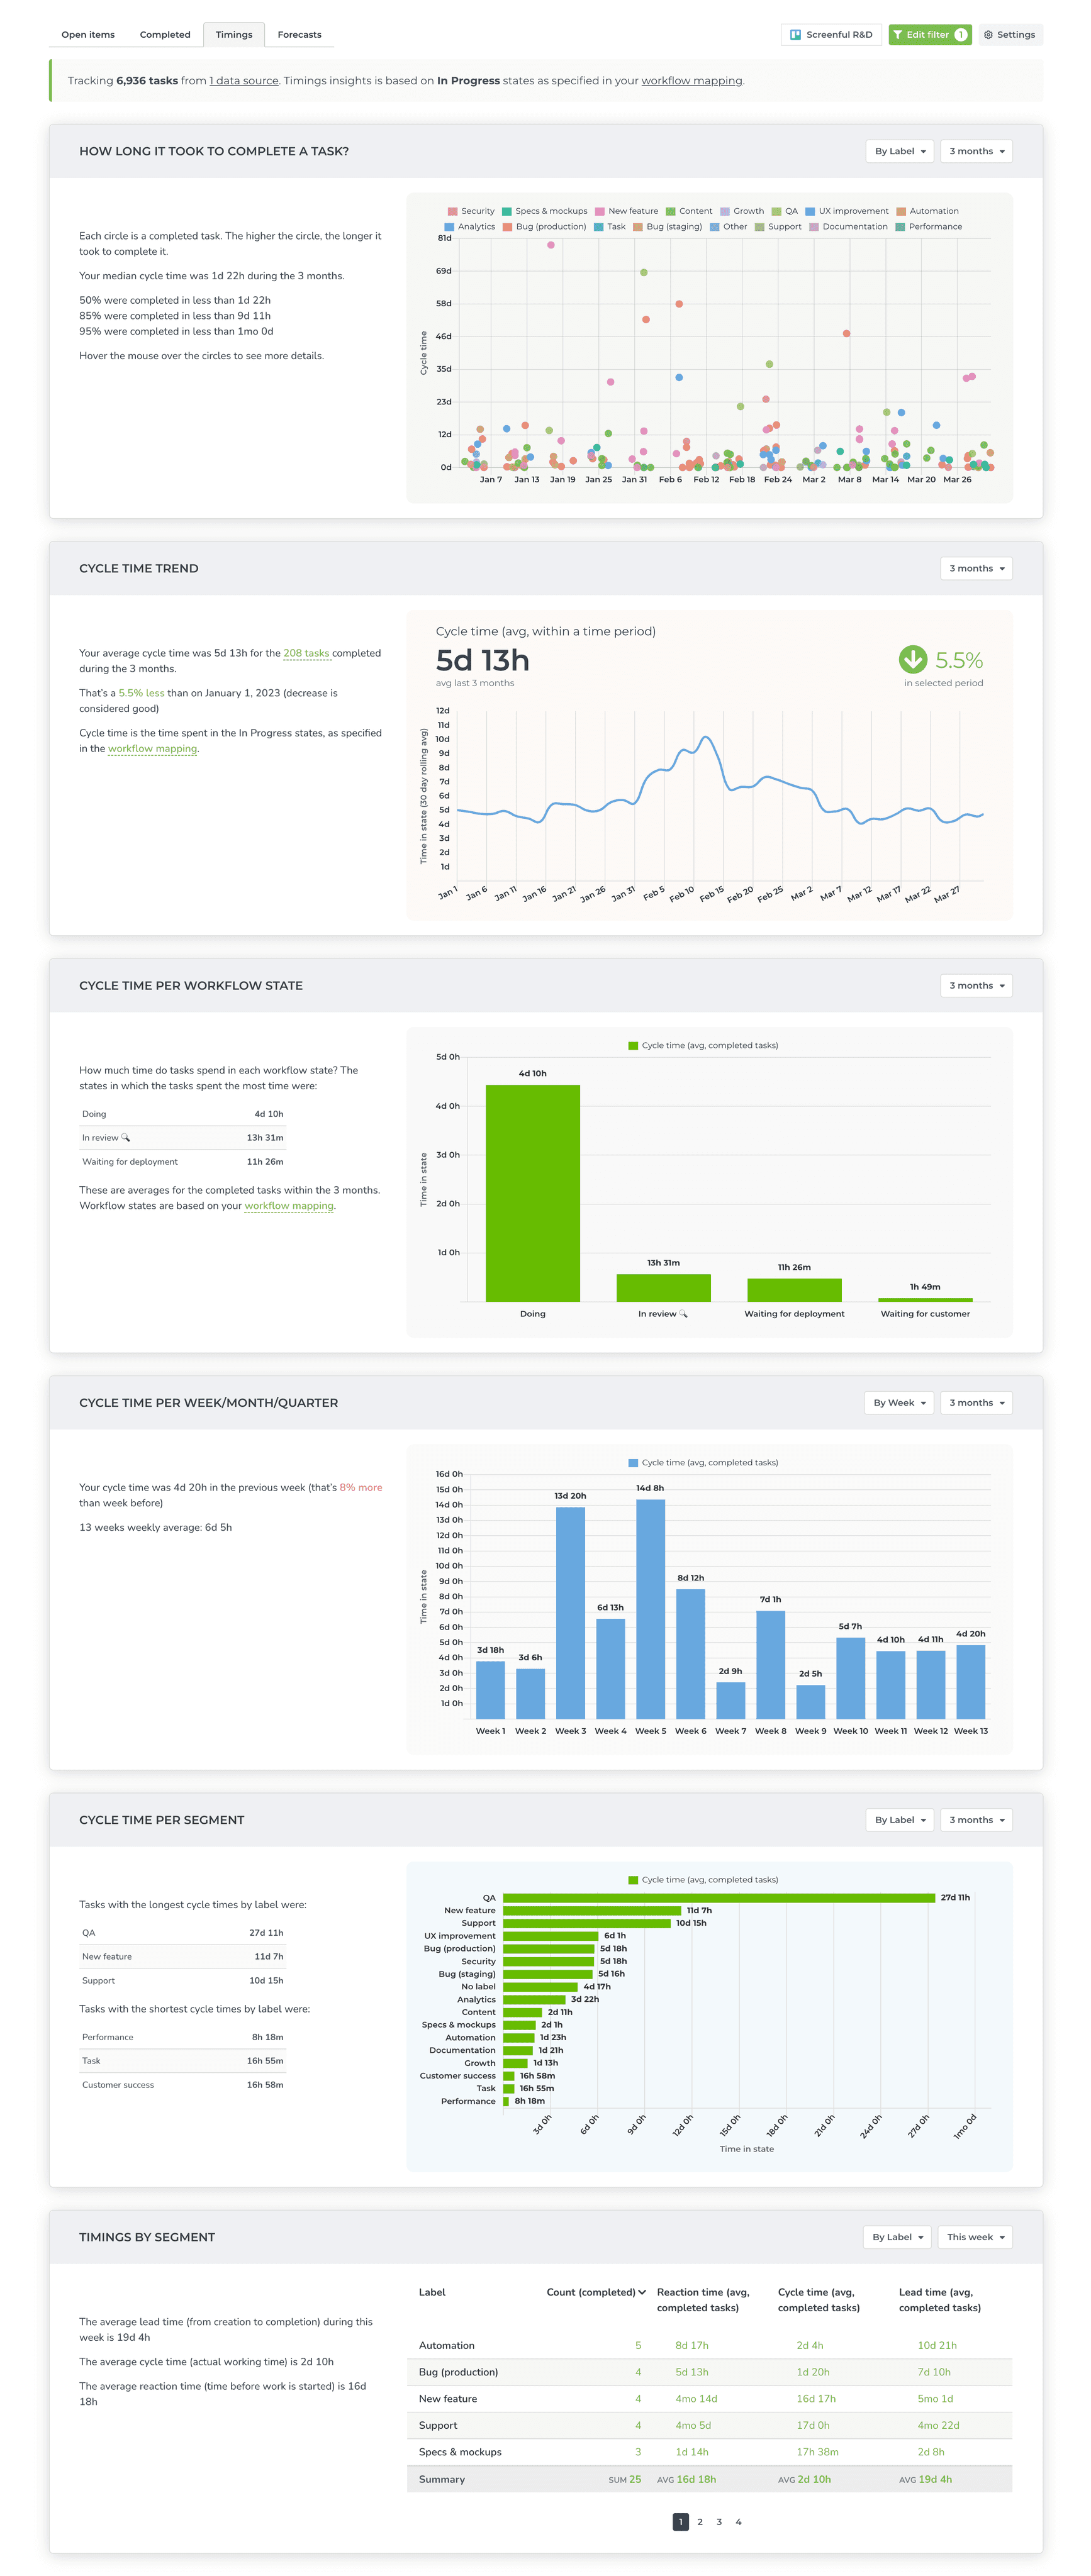Image resolution: width=1091 pixels, height=2576 pixels.
Task: Toggle the Automation legend item in scatter chart
Action: click(928, 211)
